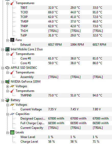
Task: Click the lightning icon for NVIDIA Voltages
Action: (12, 86)
